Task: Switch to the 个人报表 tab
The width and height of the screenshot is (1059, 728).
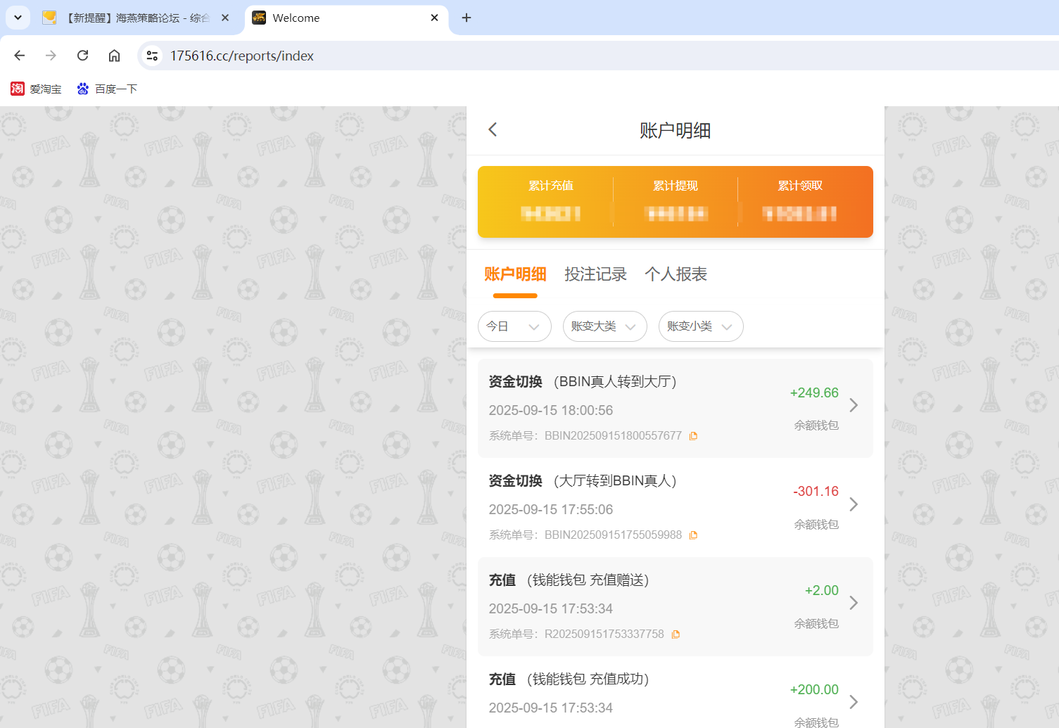Action: click(x=675, y=274)
